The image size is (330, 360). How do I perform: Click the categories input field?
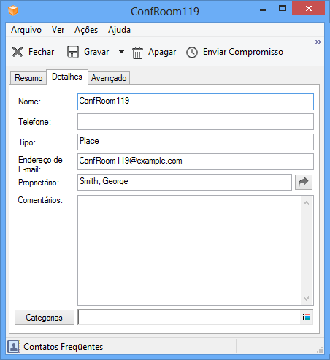[189, 317]
